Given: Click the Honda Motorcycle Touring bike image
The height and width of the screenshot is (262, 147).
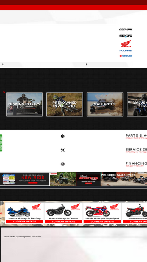Looking at the screenshot, I should (19, 211).
